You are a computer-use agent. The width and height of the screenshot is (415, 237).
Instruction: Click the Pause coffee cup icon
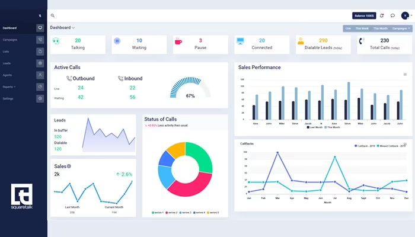[x=178, y=41]
